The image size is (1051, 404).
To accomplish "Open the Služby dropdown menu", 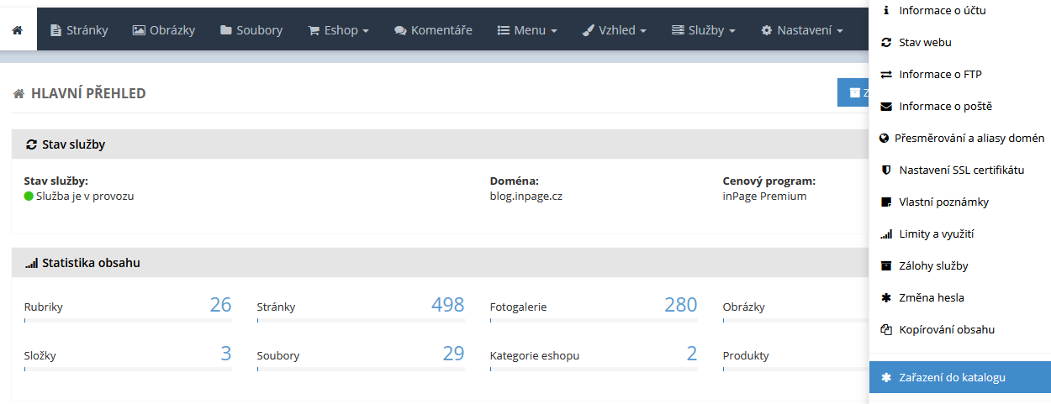I will (704, 30).
